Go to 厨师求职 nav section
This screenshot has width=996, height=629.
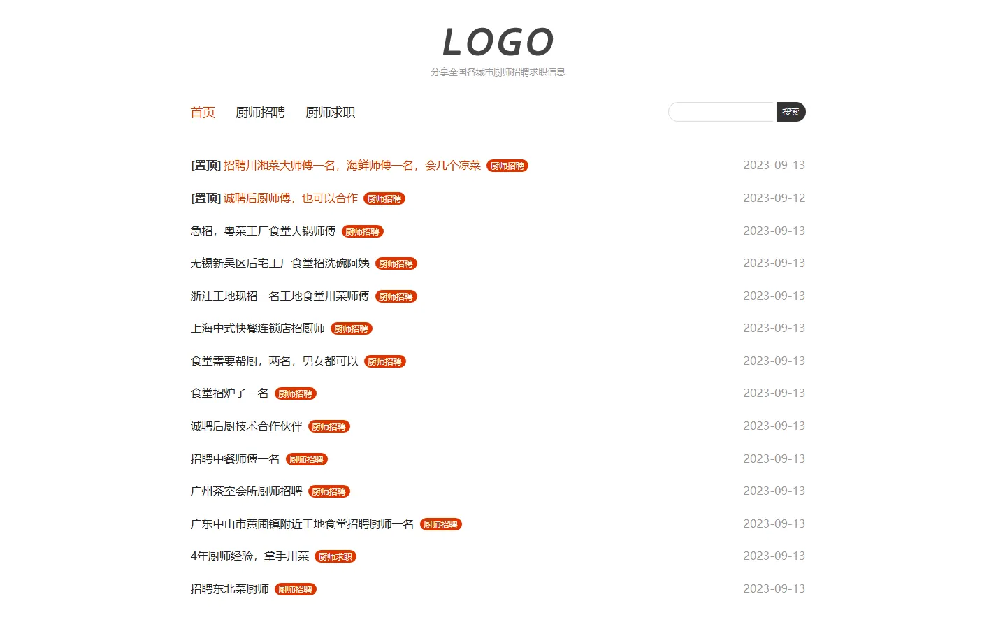tap(330, 113)
